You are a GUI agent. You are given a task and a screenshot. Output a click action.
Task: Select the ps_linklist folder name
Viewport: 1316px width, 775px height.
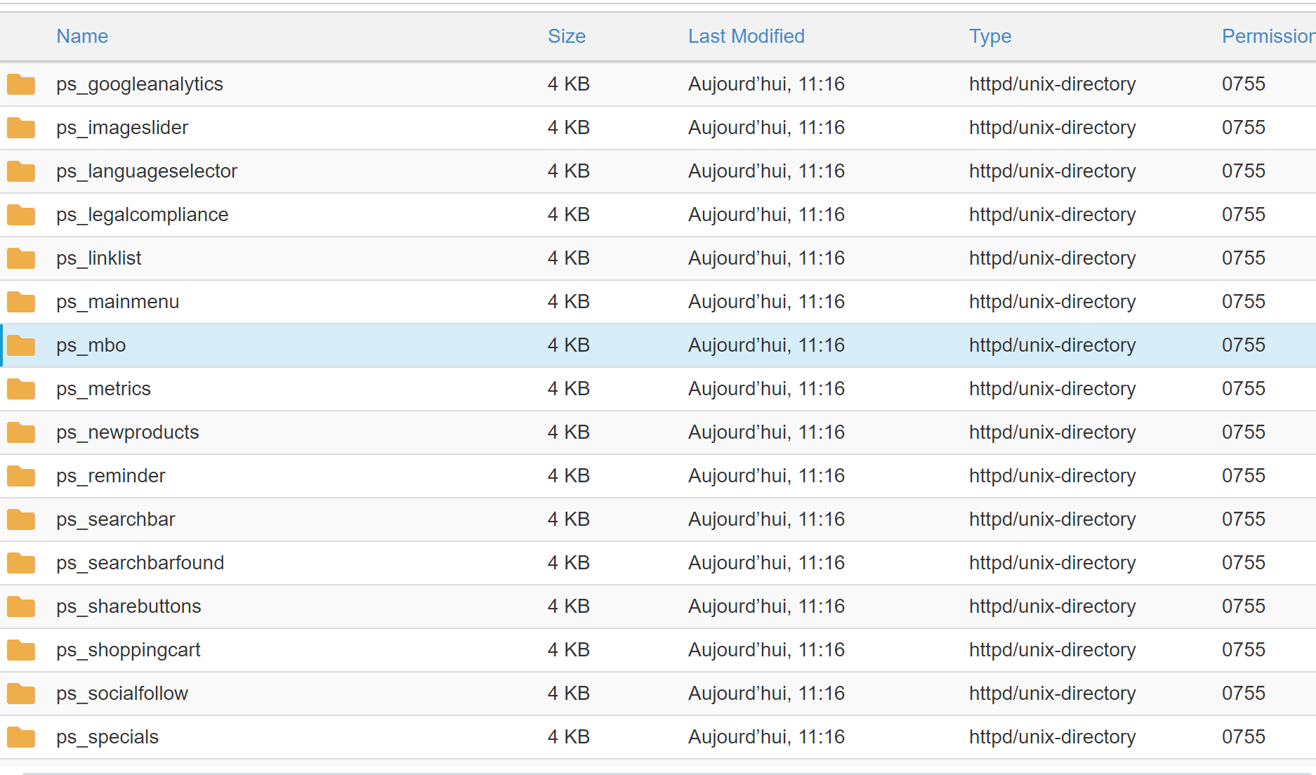99,258
